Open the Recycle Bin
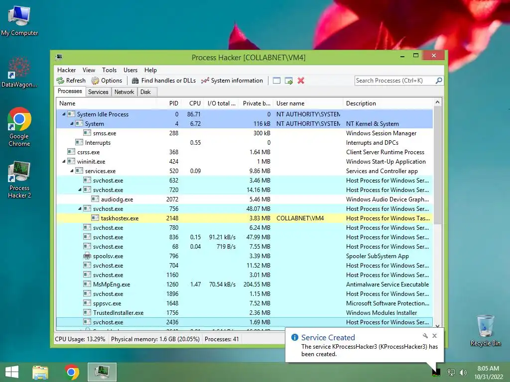 485,330
